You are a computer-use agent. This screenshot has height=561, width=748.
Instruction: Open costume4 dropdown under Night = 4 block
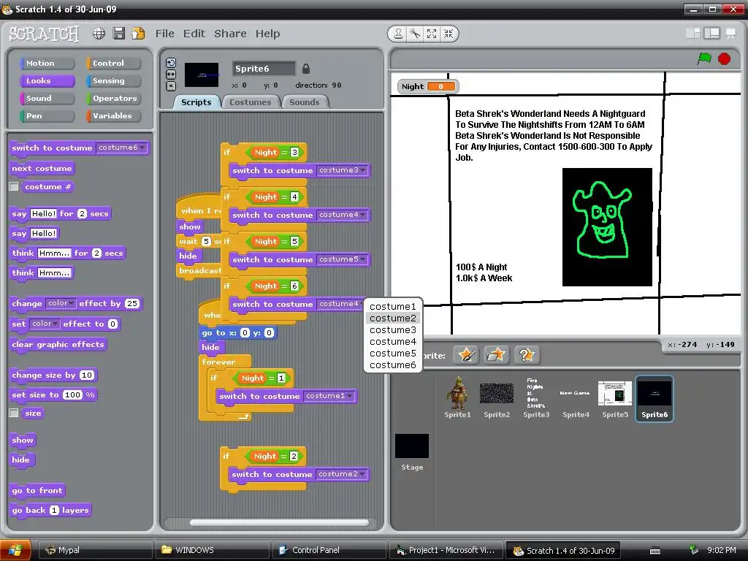342,215
